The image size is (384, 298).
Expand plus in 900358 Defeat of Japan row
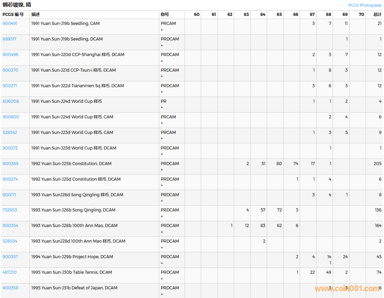(162, 294)
